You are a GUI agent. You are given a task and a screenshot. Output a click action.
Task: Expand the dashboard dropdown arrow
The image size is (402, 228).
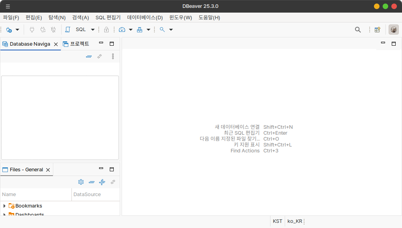click(x=131, y=30)
